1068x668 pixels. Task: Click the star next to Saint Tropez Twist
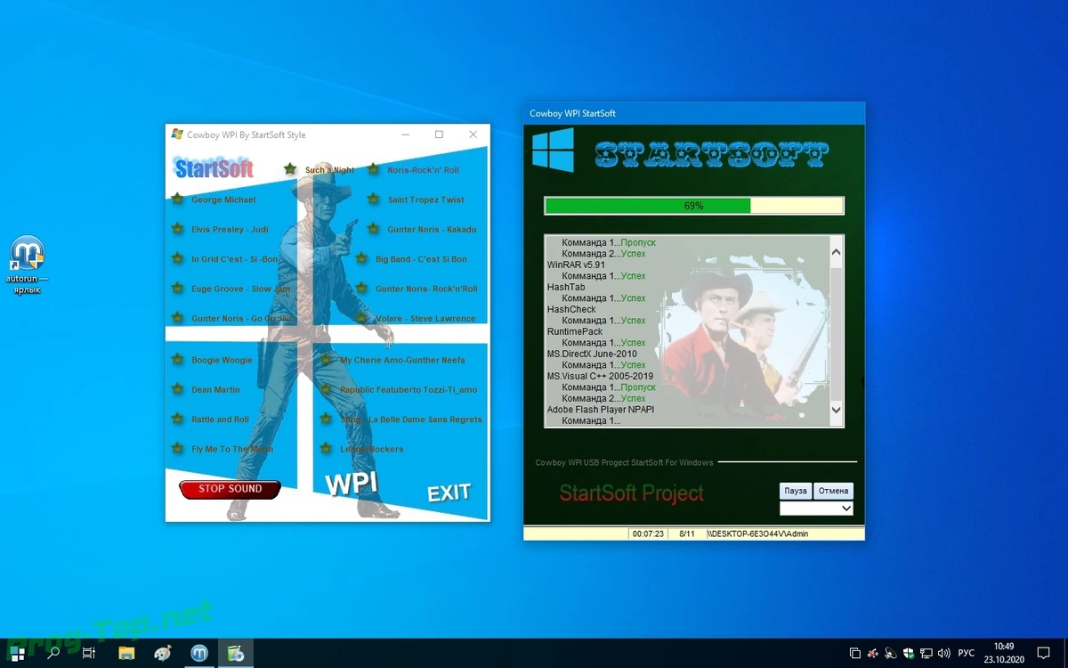click(x=373, y=200)
